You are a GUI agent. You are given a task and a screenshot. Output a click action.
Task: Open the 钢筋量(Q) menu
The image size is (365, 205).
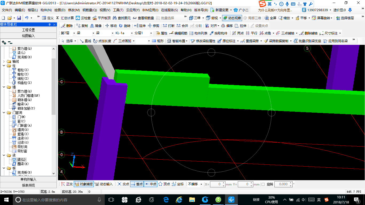90,10
